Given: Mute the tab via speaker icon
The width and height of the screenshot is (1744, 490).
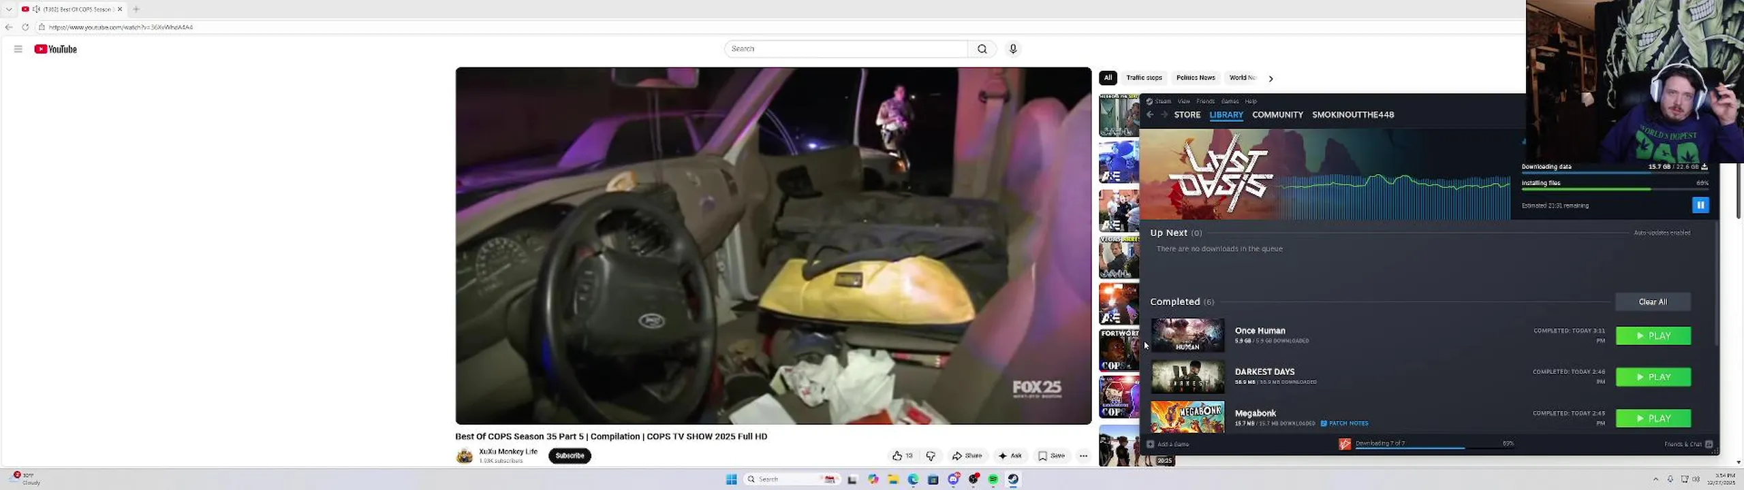Looking at the screenshot, I should pyautogui.click(x=36, y=9).
